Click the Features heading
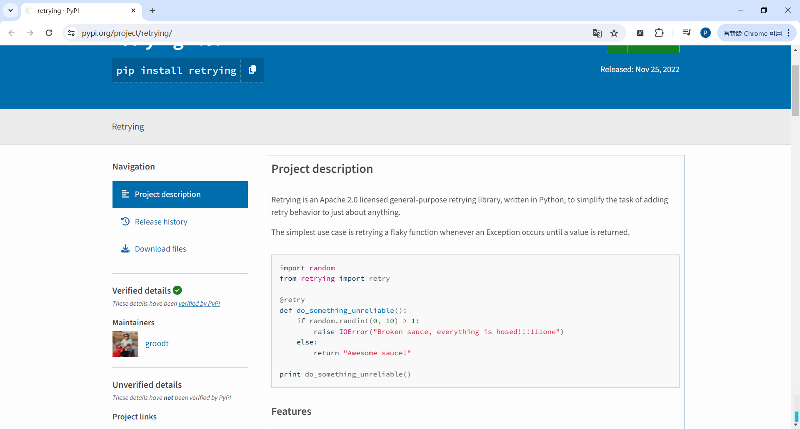This screenshot has width=800, height=429. pyautogui.click(x=291, y=412)
